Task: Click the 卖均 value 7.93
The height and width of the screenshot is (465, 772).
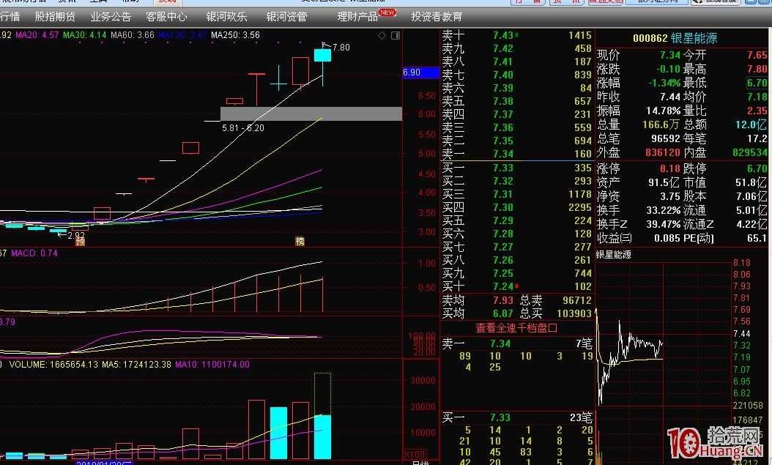Action: pyautogui.click(x=503, y=300)
